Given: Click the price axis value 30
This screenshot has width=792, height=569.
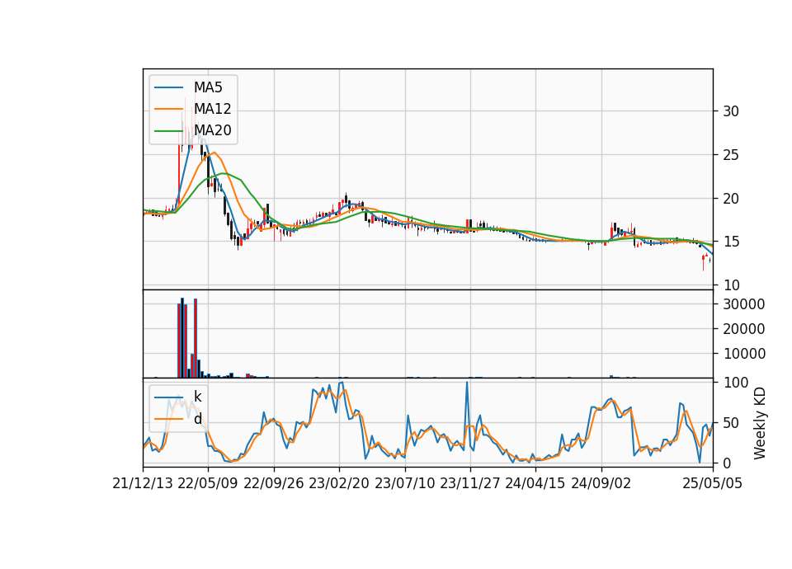Looking at the screenshot, I should coord(731,111).
